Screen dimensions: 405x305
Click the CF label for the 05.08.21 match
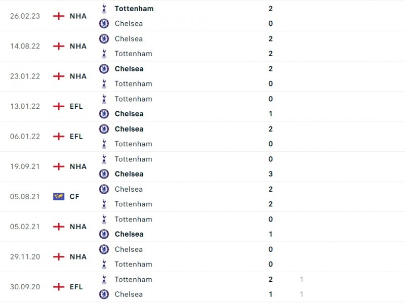74,196
